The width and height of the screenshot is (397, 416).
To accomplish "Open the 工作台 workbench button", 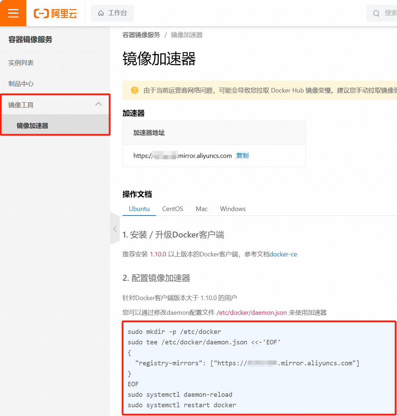I will click(112, 13).
